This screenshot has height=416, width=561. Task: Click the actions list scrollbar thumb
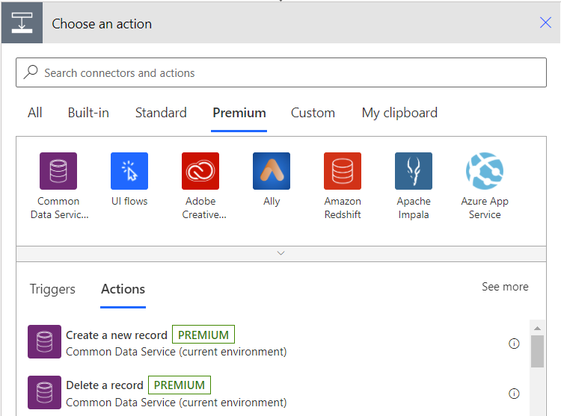pyautogui.click(x=537, y=351)
